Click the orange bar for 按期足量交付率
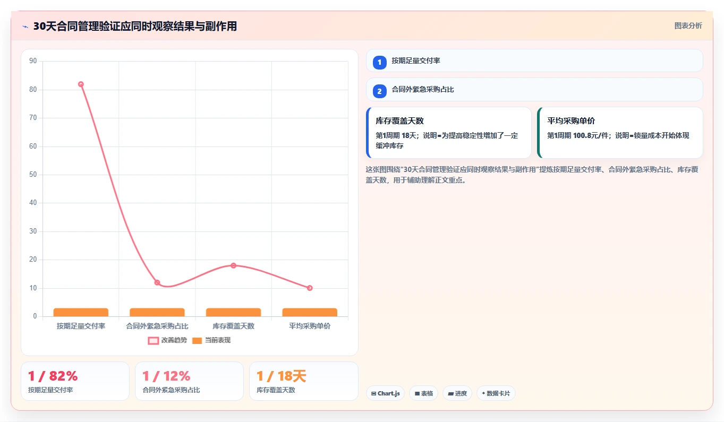 [x=81, y=312]
